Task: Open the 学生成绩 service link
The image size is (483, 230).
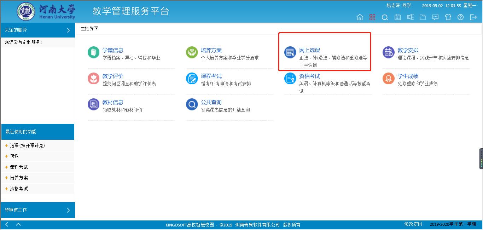Action: click(x=408, y=76)
